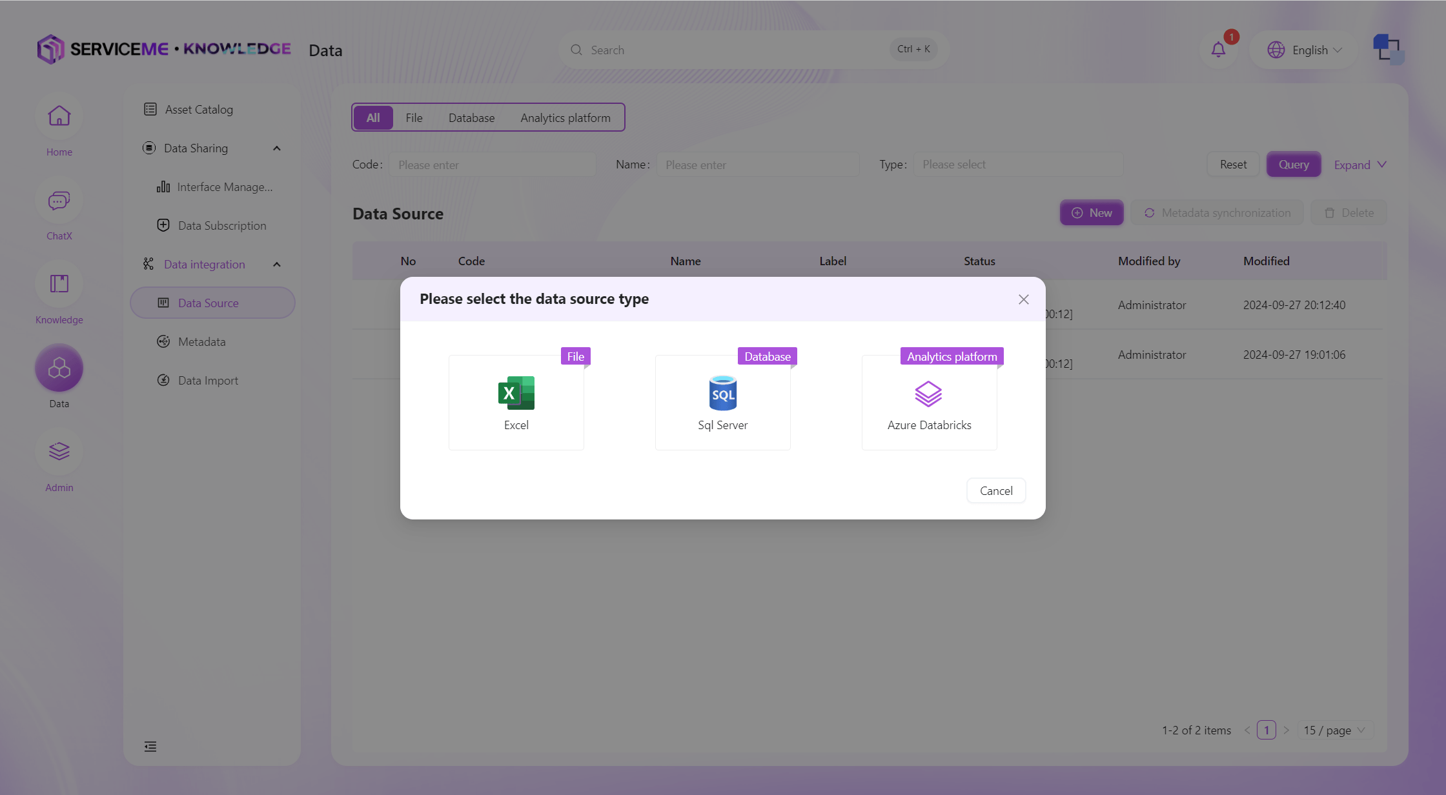Reset the filter form
Viewport: 1446px width, 795px height.
coord(1233,165)
